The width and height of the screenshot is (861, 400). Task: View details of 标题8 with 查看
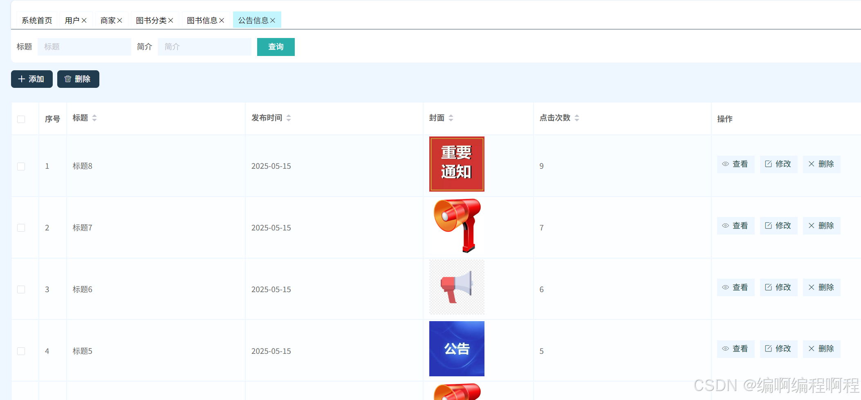(x=735, y=164)
